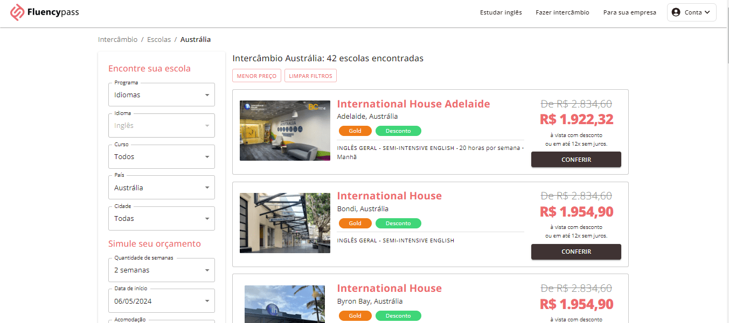Expand the Curso dropdown
This screenshot has width=729, height=323.
[x=161, y=157]
